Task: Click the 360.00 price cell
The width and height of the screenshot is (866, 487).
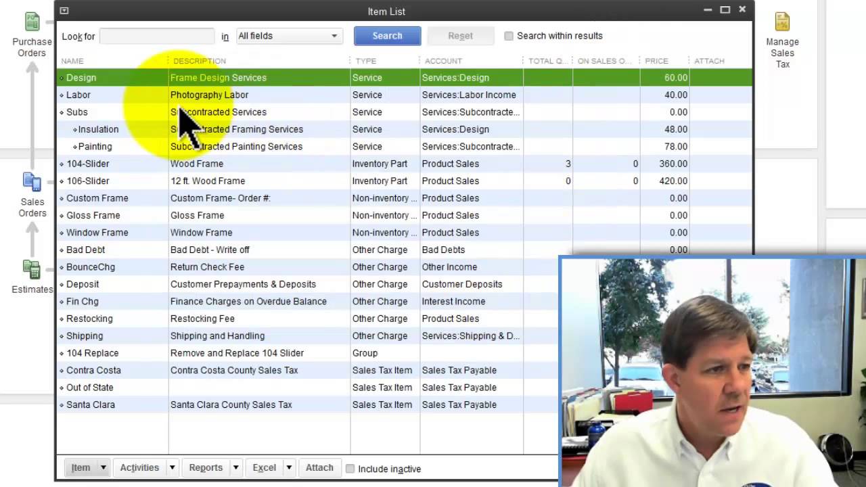Action: pos(673,164)
